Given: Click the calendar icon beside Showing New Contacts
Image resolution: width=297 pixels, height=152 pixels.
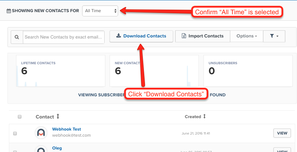Looking at the screenshot, I should (x=9, y=11).
